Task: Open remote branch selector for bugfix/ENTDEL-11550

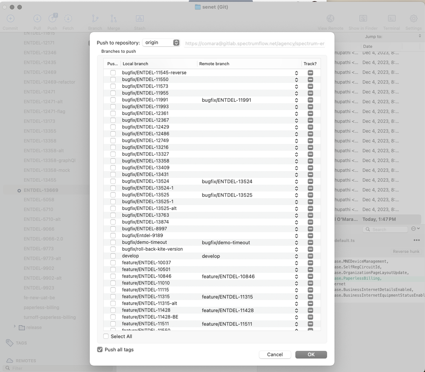Action: 297,80
